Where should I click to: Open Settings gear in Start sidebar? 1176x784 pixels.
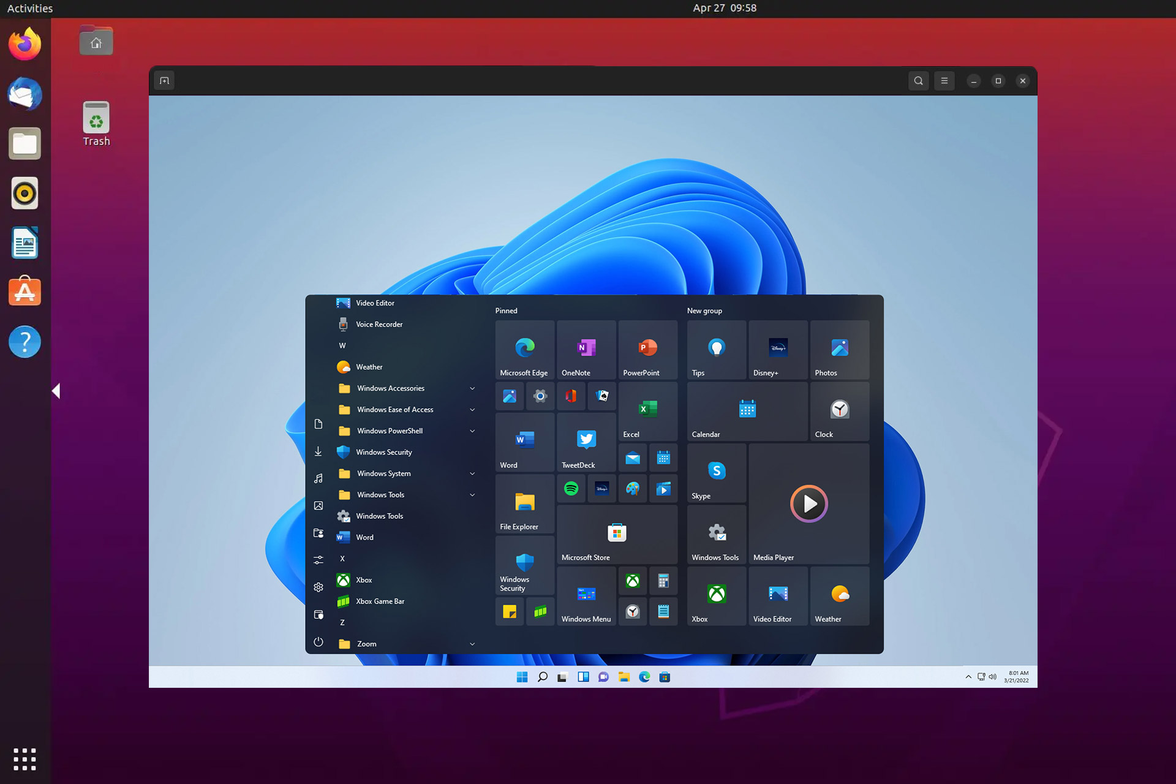[318, 587]
